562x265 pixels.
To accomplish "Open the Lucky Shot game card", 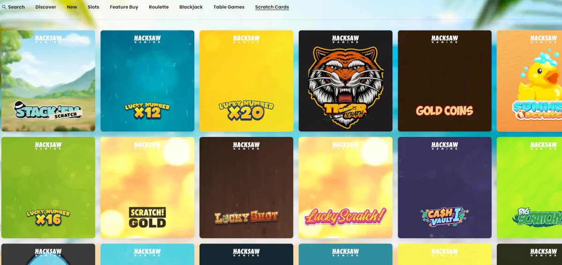I will pyautogui.click(x=246, y=188).
